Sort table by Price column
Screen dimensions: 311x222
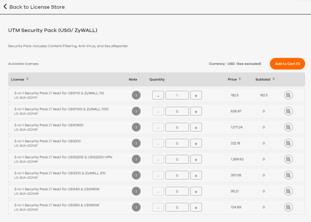click(240, 79)
